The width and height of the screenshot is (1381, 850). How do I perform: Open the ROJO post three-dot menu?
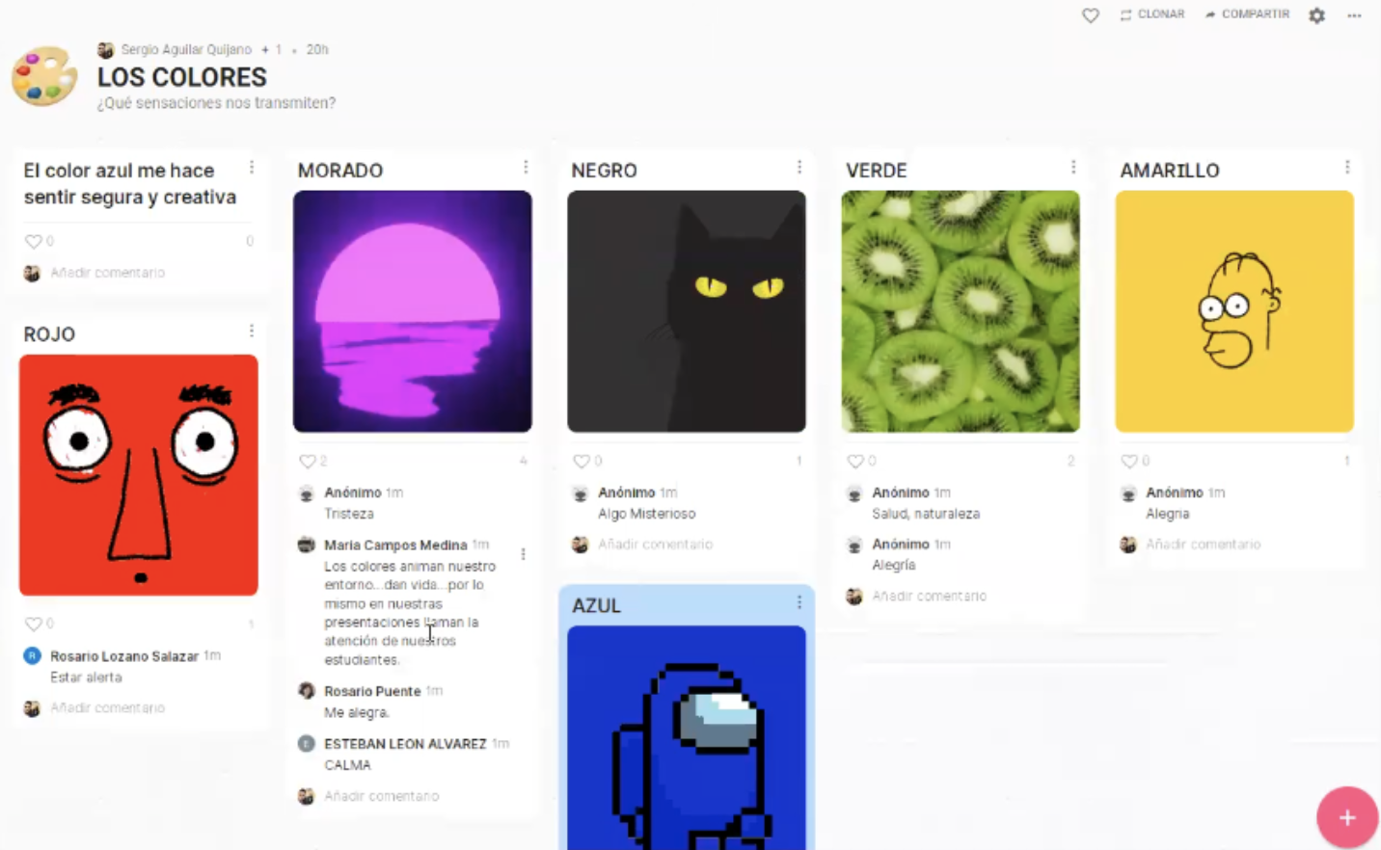point(252,332)
